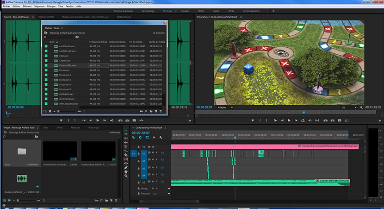The image size is (384, 209).
Task: Open Projet panel menu
Action: point(37,127)
